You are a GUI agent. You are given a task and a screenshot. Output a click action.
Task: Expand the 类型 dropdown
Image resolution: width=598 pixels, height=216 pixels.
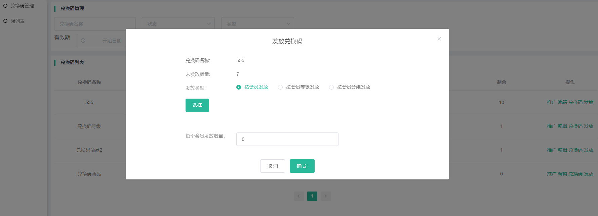257,24
